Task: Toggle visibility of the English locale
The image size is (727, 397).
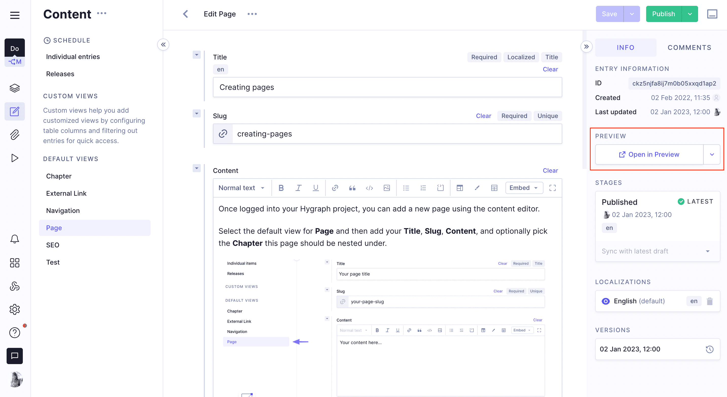Action: coord(606,301)
